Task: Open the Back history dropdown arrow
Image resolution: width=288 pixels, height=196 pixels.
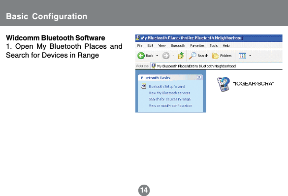Action: [157, 56]
